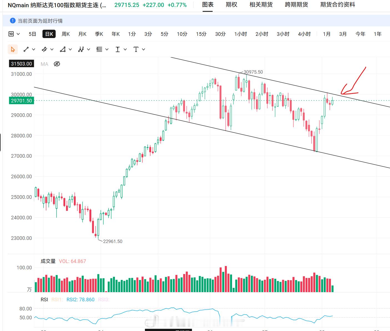This screenshot has height=331, width=390.
Task: Toggle MA indicator visibility eye icon
Action: (57, 64)
